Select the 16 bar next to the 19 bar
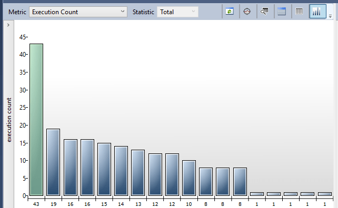The width and height of the screenshot is (338, 208). coord(70,168)
